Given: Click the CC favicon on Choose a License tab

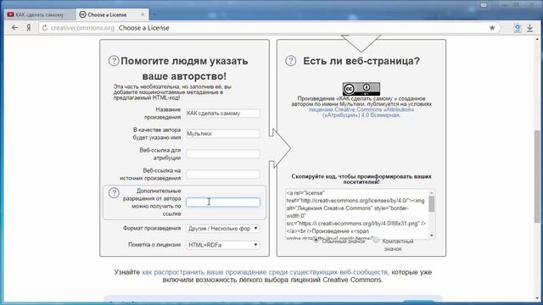Looking at the screenshot, I should coord(82,14).
